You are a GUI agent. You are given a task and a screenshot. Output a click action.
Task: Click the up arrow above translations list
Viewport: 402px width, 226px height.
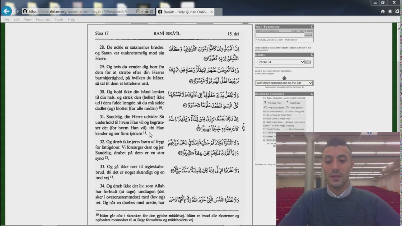[x=284, y=78]
